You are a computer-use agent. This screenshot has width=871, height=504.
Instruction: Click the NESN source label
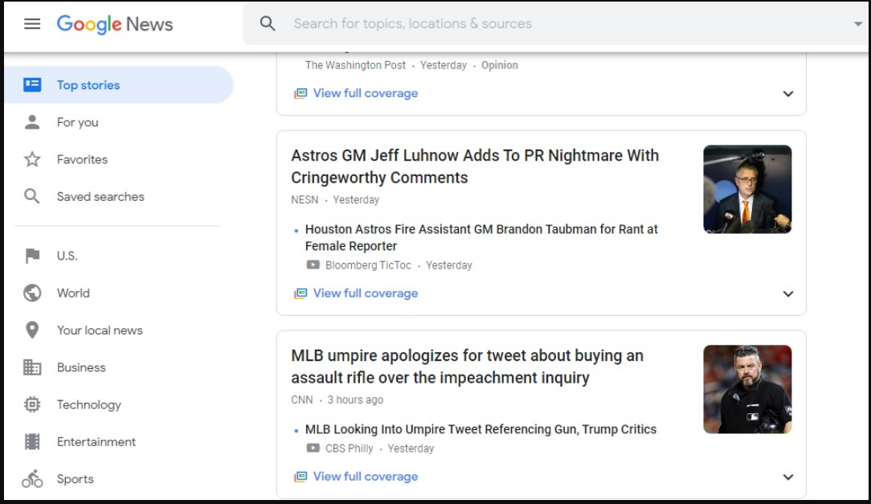coord(305,199)
